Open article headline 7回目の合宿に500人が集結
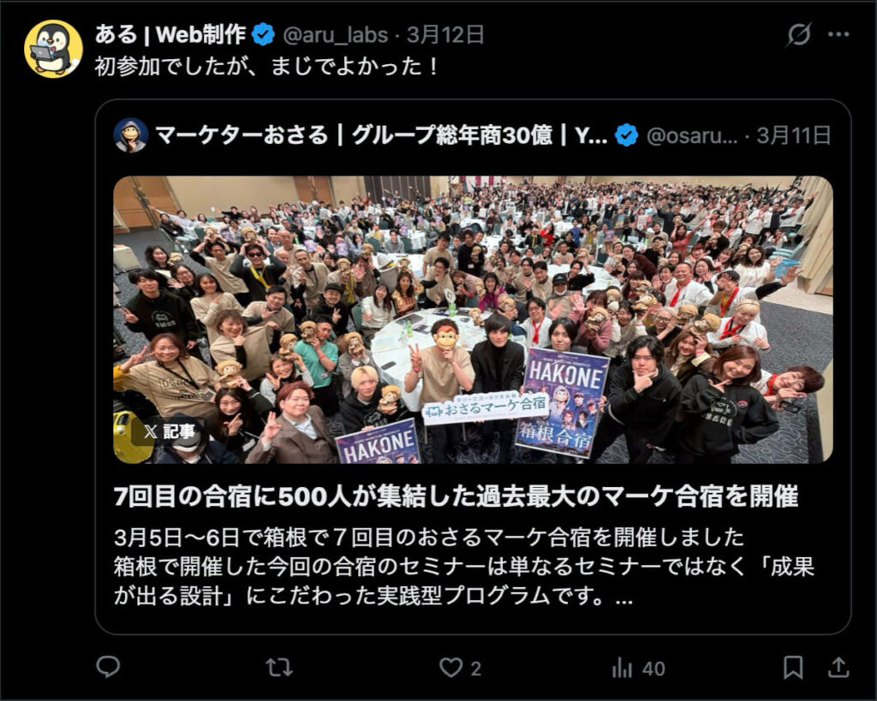This screenshot has height=701, width=877. click(456, 496)
